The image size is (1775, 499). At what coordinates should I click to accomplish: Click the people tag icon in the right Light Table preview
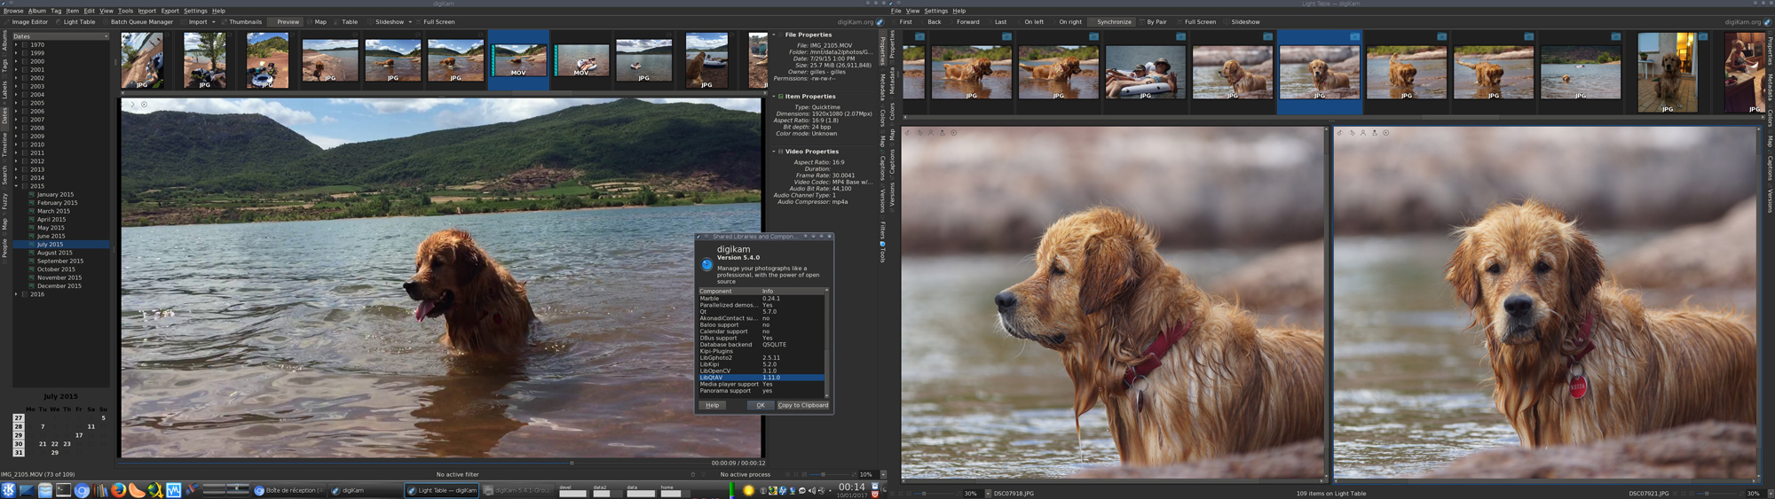[x=1363, y=133]
